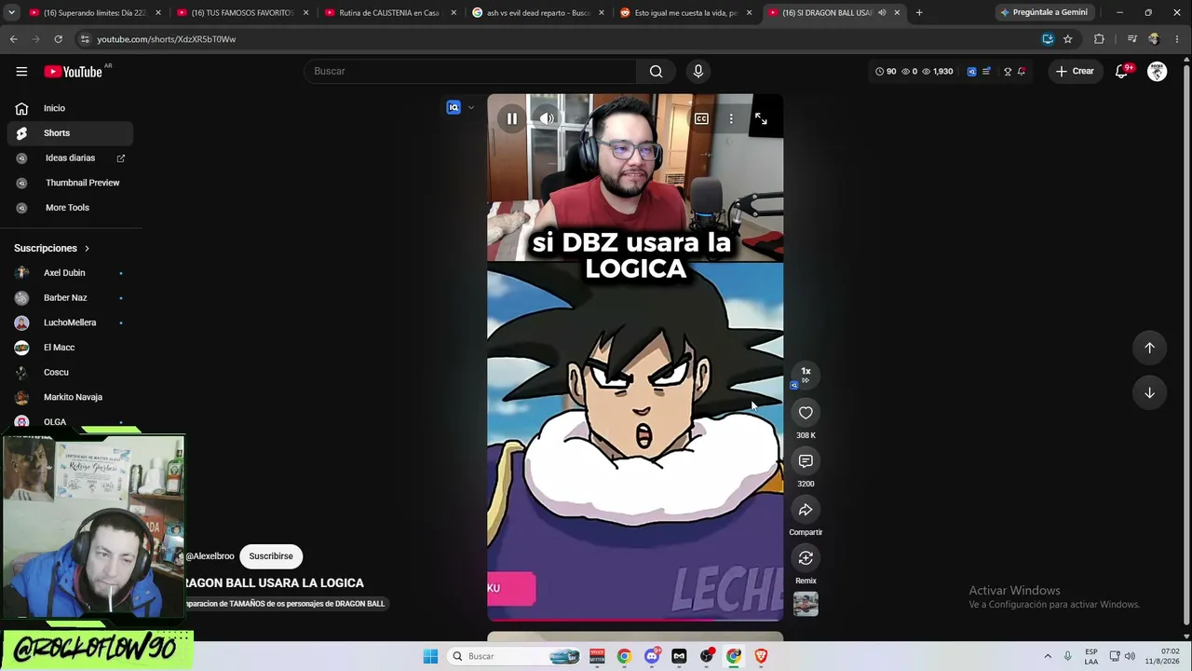
Task: Select Shorts in the sidebar
Action: tap(70, 133)
